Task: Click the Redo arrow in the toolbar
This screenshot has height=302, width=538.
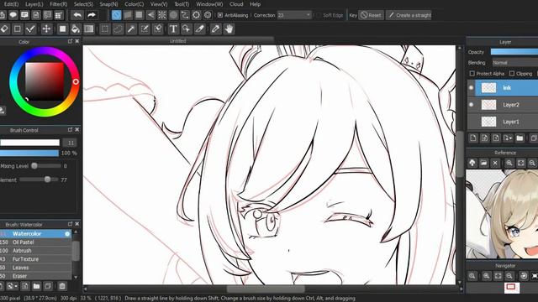Action: click(92, 15)
